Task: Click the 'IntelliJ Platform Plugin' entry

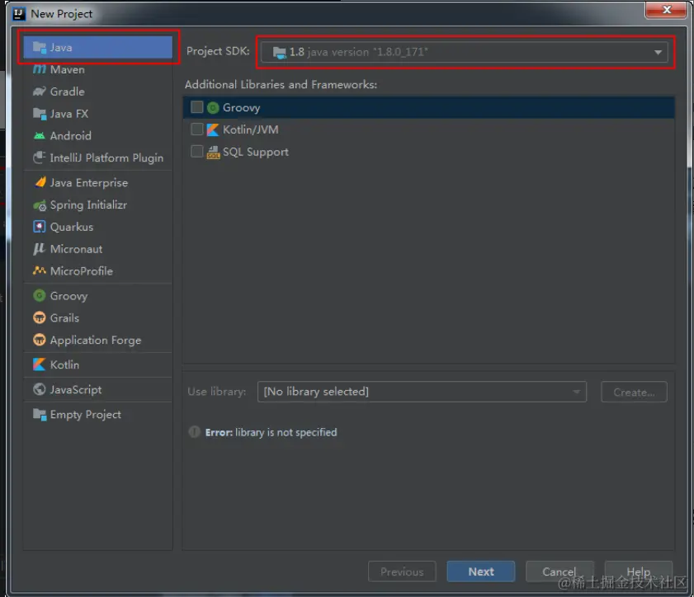Action: pyautogui.click(x=97, y=157)
